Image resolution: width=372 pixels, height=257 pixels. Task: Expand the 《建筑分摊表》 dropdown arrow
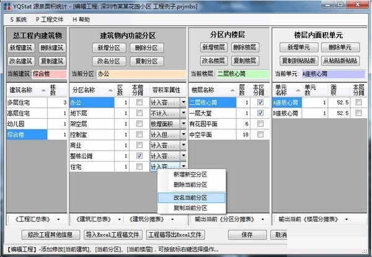click(172, 220)
